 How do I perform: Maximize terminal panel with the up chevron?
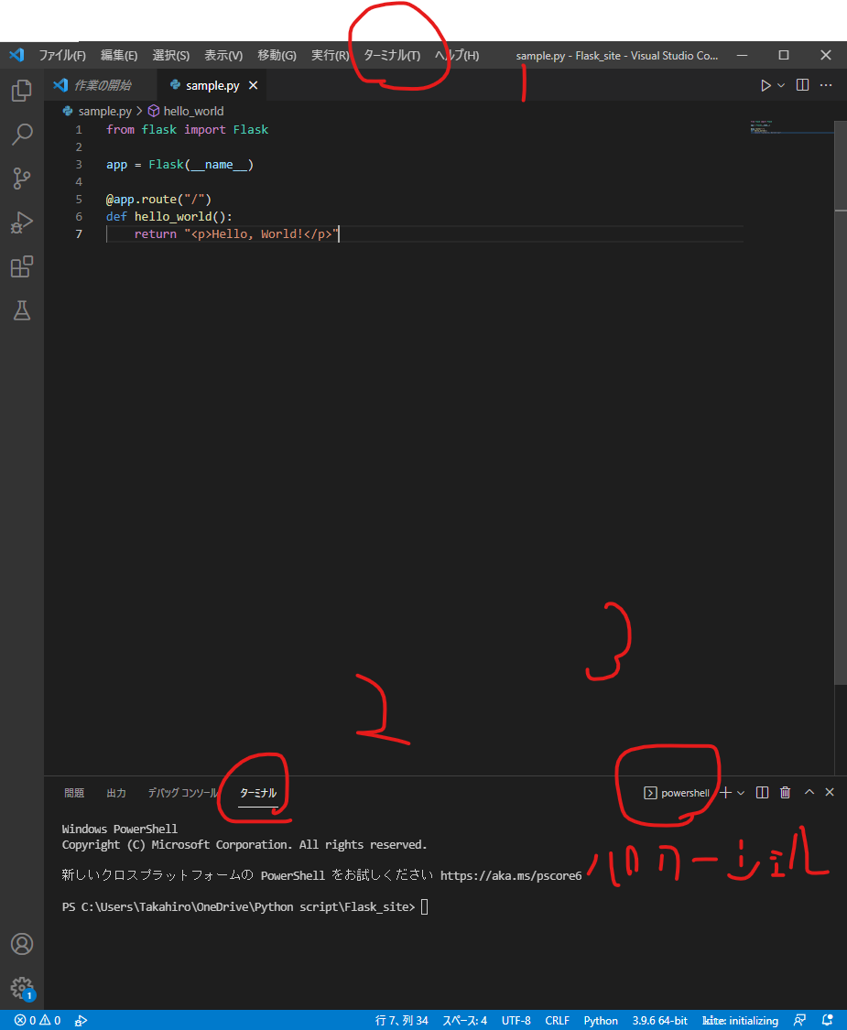pos(809,793)
